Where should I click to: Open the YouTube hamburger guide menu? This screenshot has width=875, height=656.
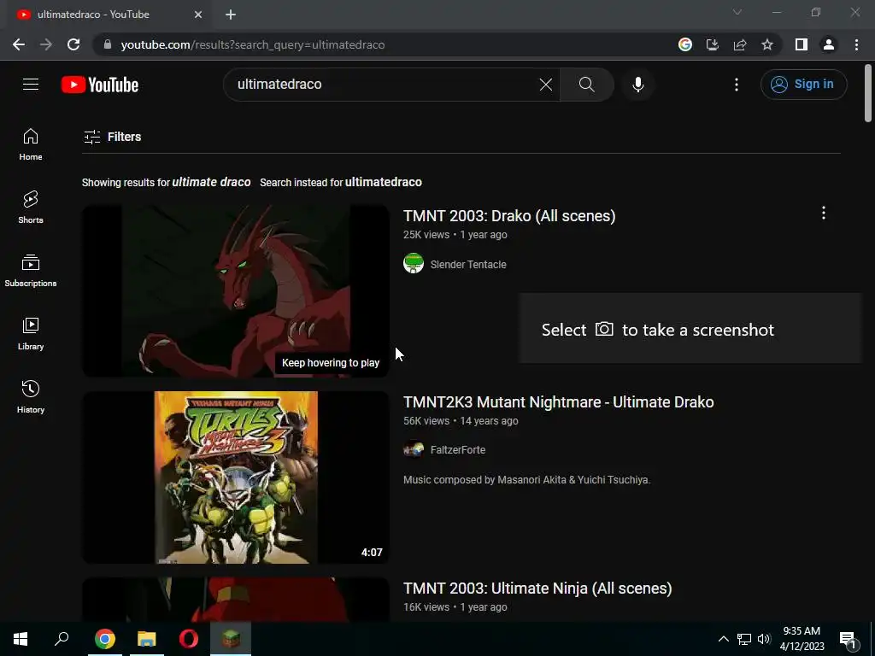point(31,85)
